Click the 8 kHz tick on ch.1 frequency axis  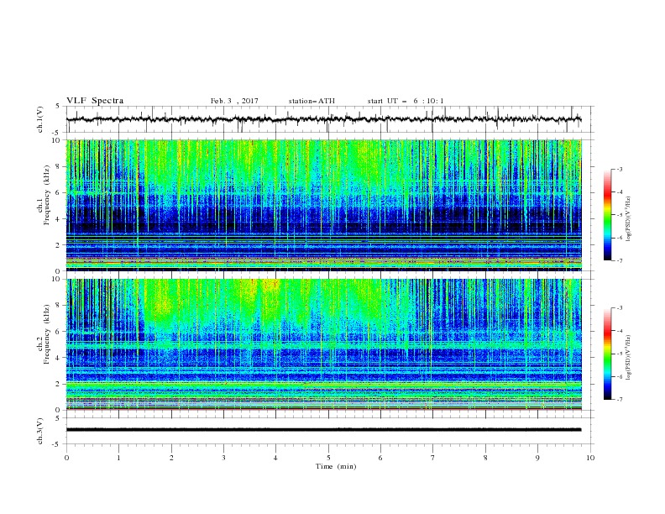(x=58, y=166)
